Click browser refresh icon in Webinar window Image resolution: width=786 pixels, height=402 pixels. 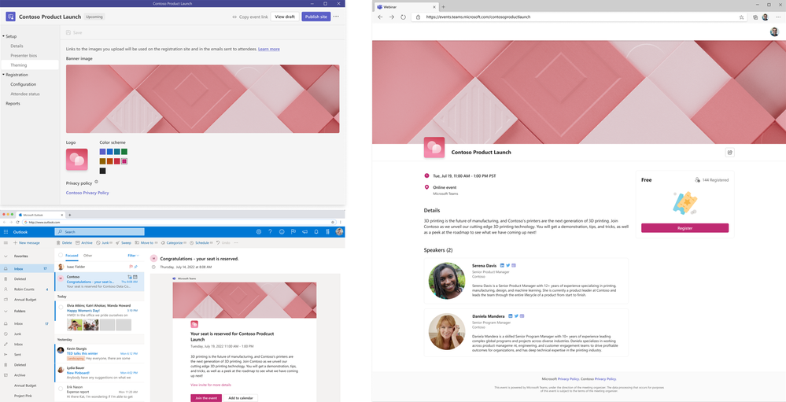click(x=403, y=17)
